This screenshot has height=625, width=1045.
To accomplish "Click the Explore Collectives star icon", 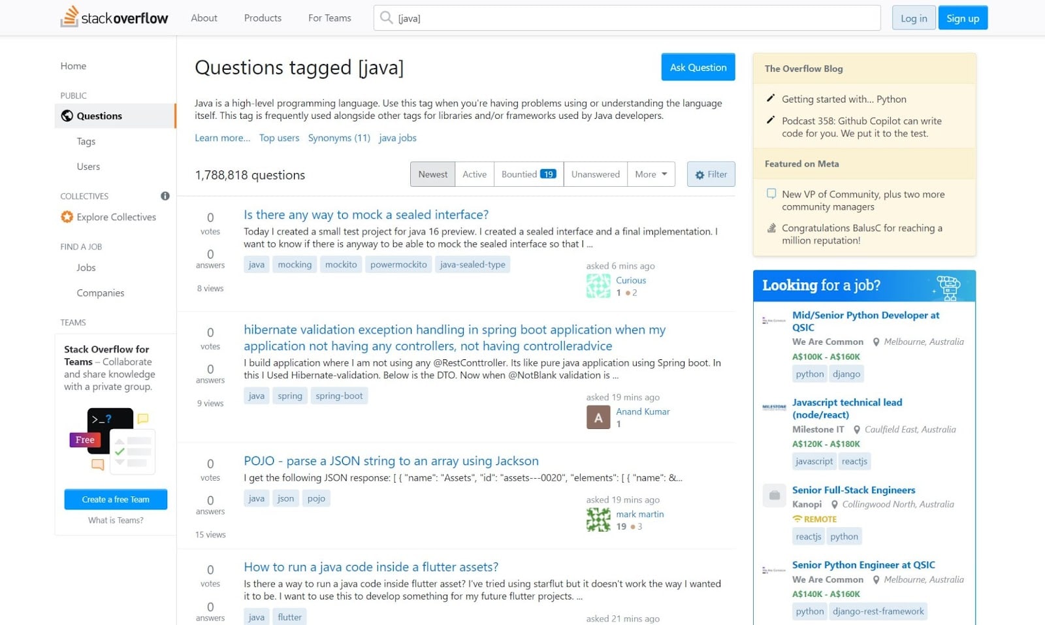I will point(66,217).
